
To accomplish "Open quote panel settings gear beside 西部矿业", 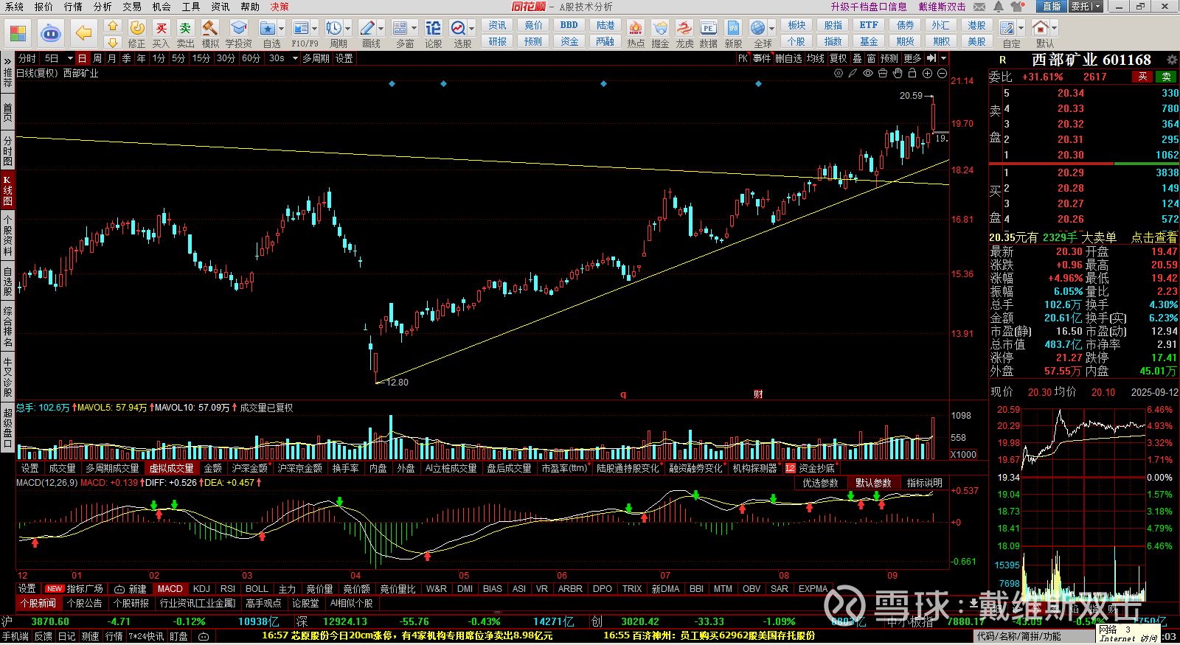I will point(1172,60).
